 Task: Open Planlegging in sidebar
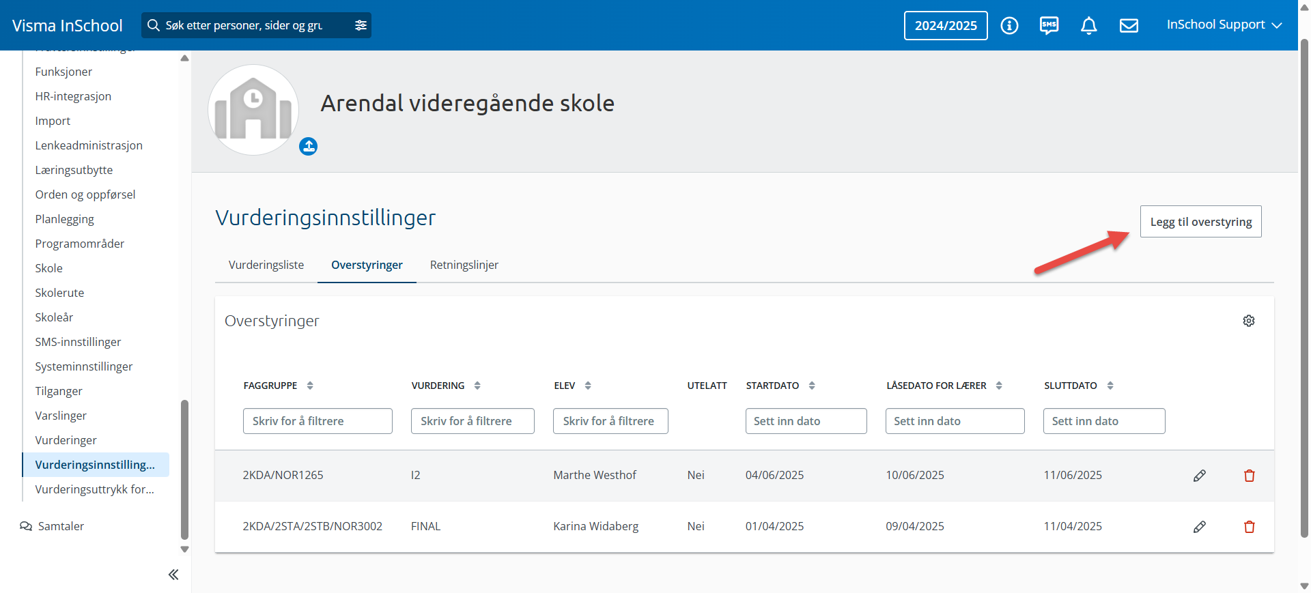(64, 219)
